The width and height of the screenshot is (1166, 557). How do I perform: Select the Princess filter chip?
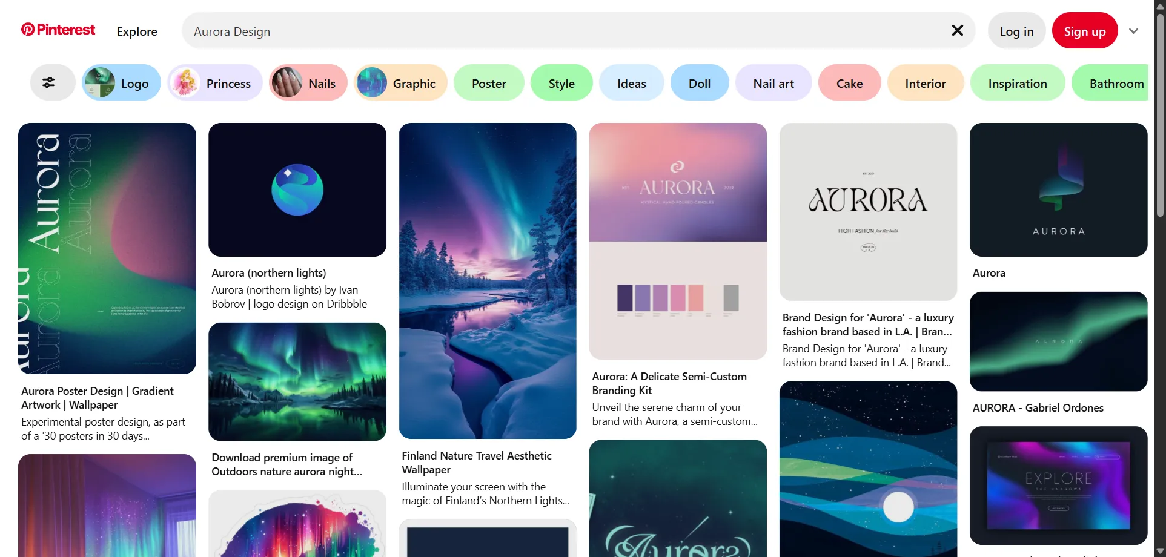point(215,82)
